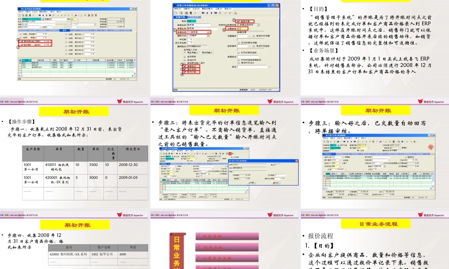Click the confirm checkmark icon in the order-type settings toolbar
The width and height of the screenshot is (449, 269).
[226, 13]
